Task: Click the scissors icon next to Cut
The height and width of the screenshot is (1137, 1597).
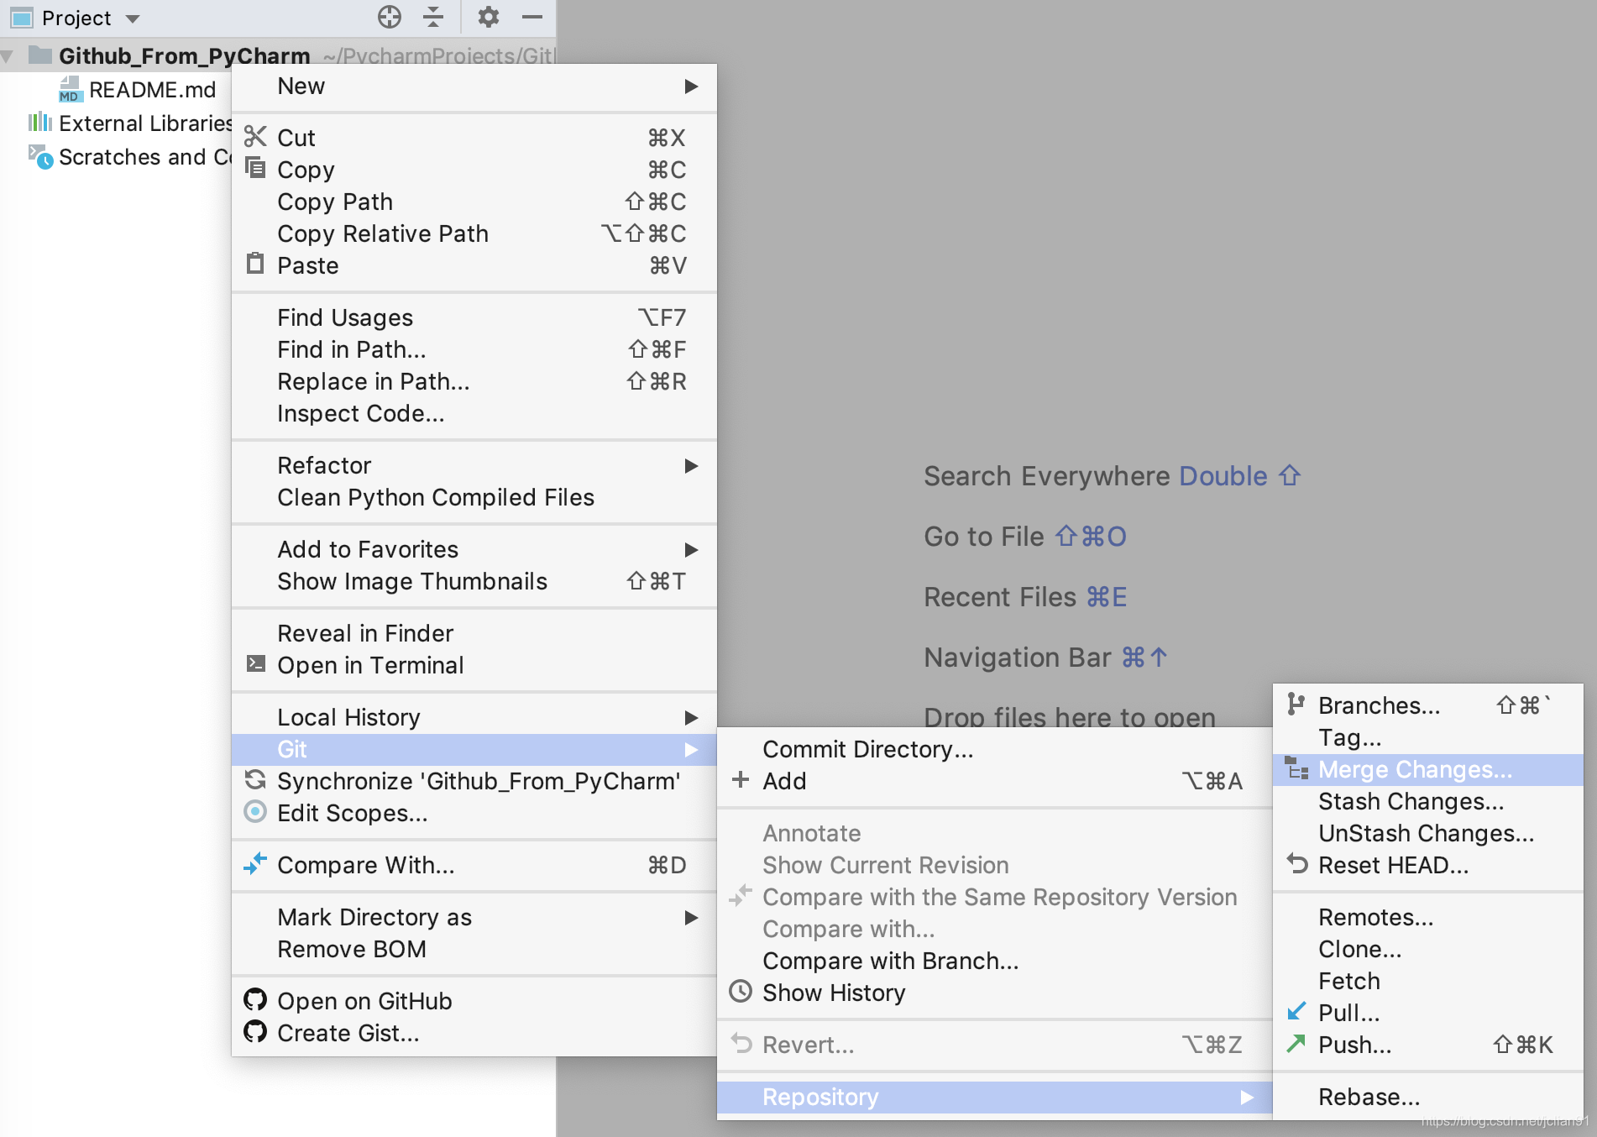Action: 255,136
